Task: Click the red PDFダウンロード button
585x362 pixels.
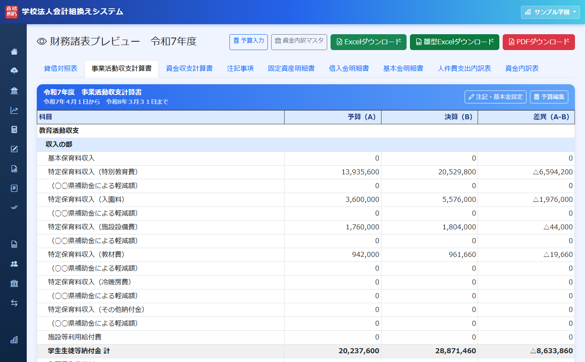Action: click(x=539, y=42)
